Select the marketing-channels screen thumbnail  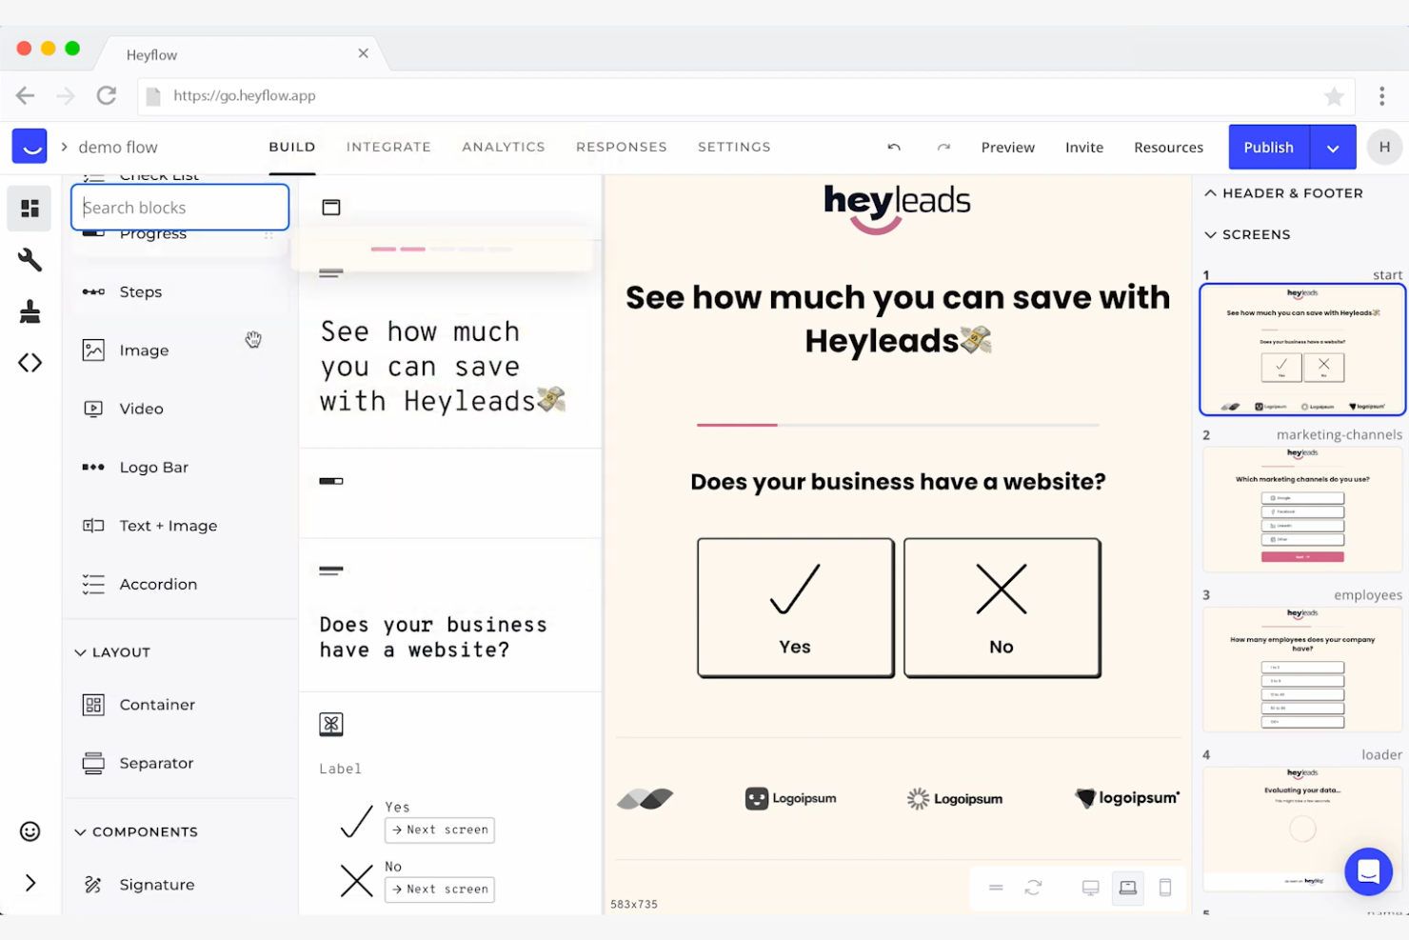pyautogui.click(x=1302, y=509)
